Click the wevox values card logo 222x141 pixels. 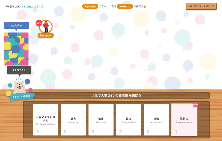point(24,6)
